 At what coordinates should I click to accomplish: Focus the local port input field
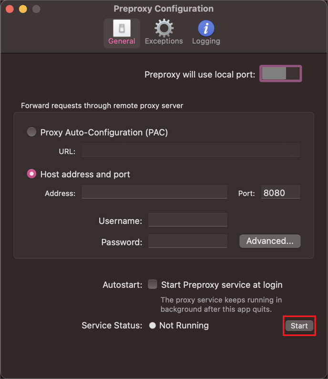pyautogui.click(x=281, y=73)
